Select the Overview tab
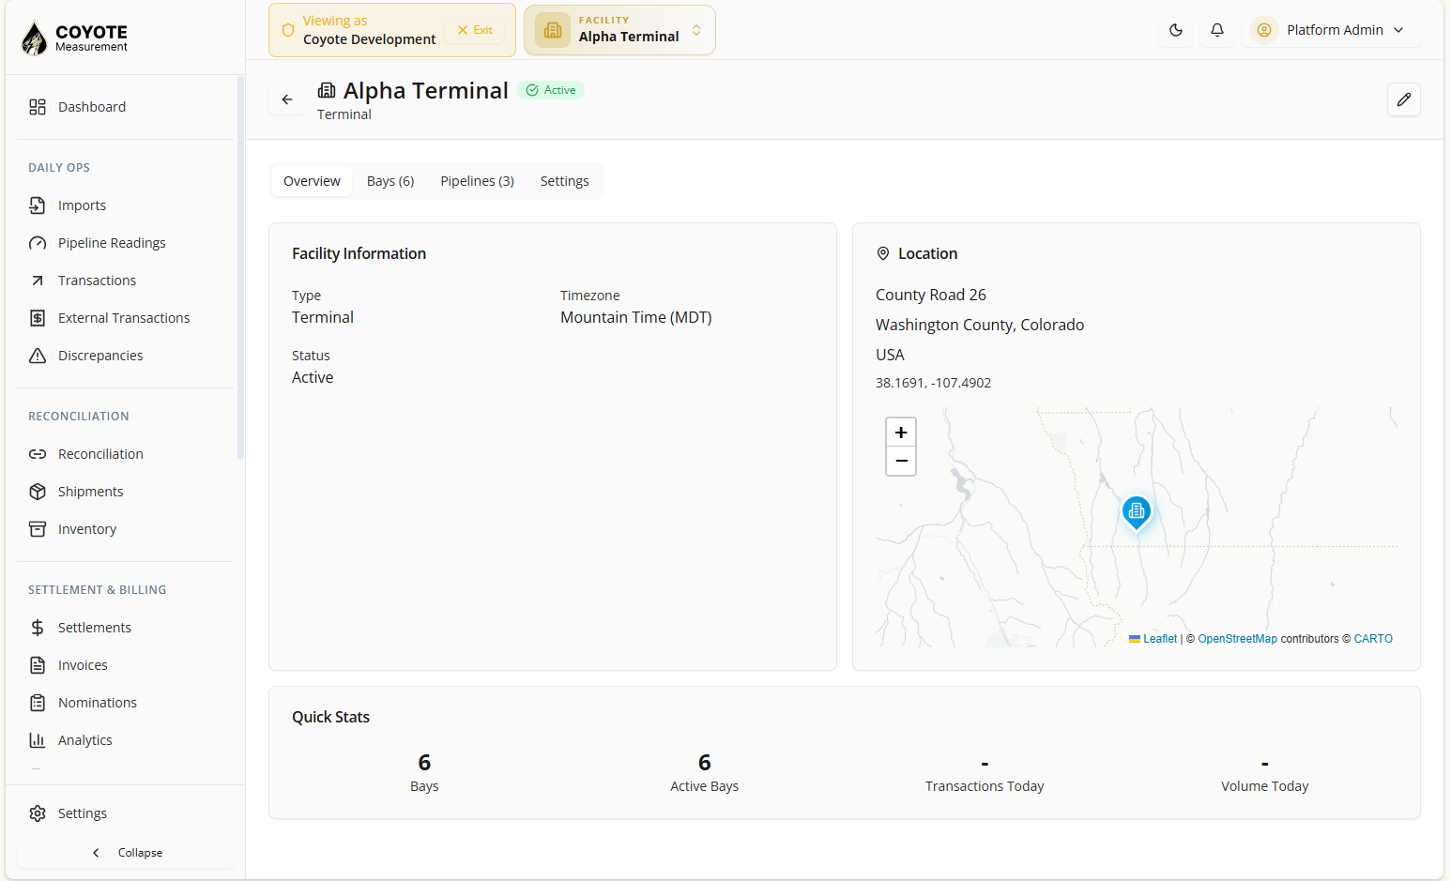The image size is (1451, 881). (312, 181)
